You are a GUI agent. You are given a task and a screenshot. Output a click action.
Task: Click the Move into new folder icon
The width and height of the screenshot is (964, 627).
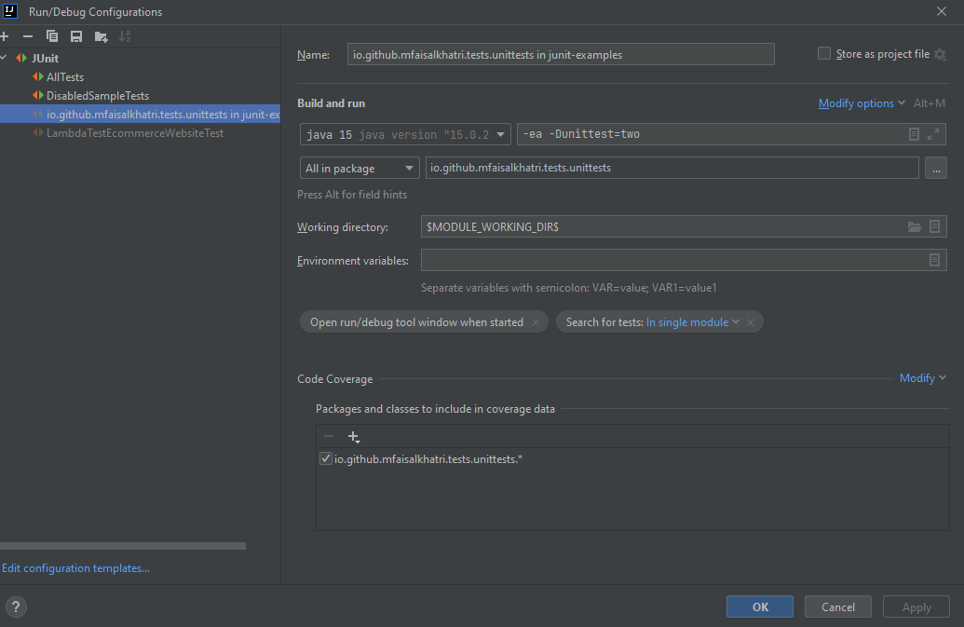(x=101, y=36)
